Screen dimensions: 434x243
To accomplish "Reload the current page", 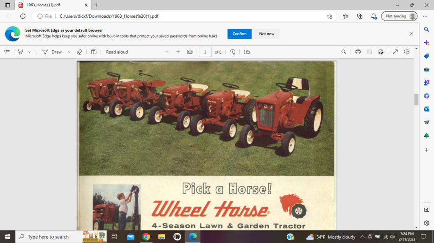I will [x=23, y=16].
